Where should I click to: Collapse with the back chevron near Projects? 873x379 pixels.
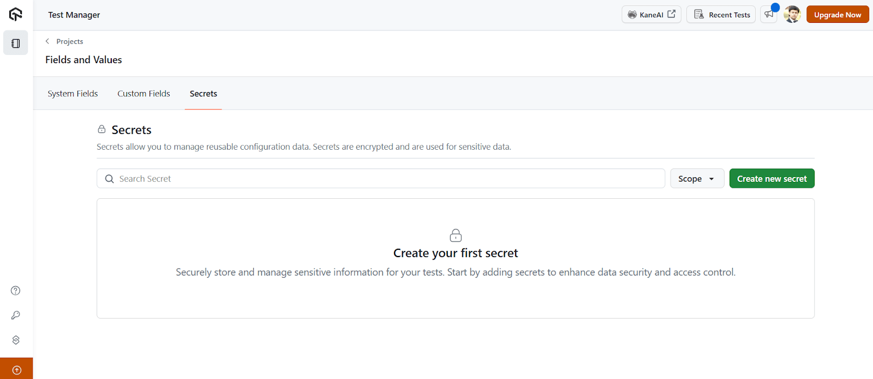pos(46,41)
